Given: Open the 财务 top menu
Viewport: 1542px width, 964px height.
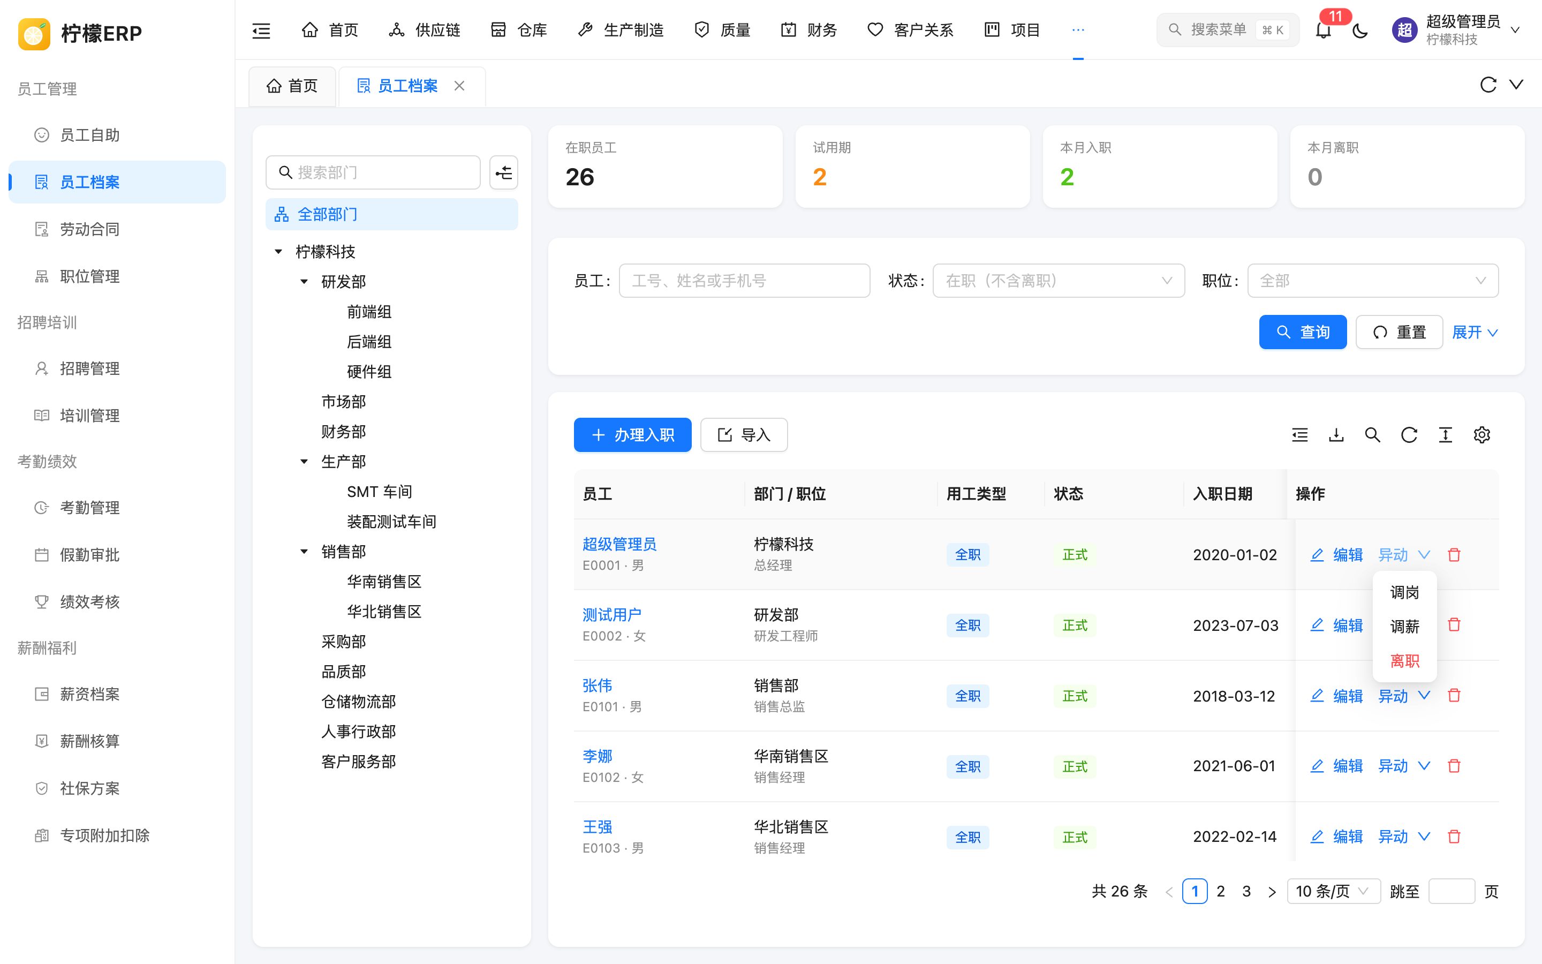Looking at the screenshot, I should [x=808, y=30].
